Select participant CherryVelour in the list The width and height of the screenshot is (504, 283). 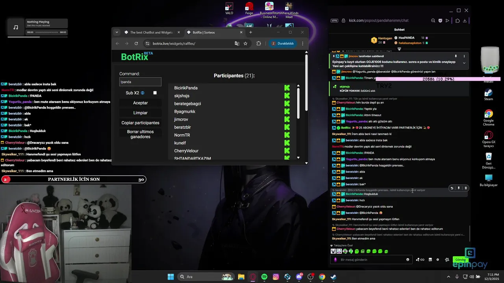[186, 151]
